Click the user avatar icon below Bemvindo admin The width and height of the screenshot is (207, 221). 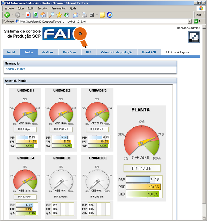click(x=194, y=38)
